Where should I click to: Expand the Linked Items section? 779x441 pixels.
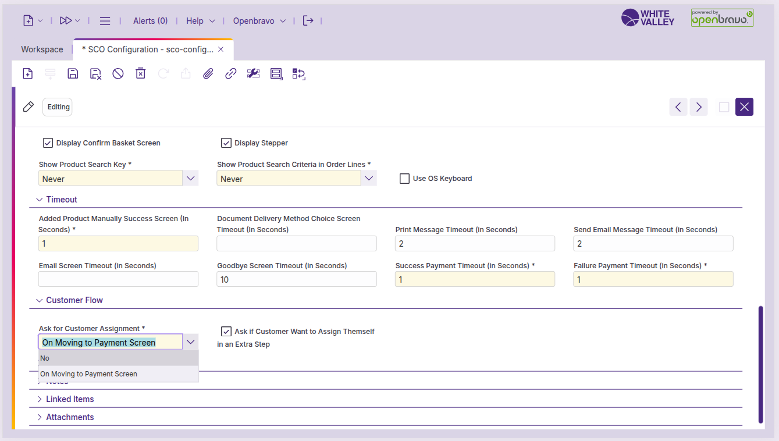69,399
